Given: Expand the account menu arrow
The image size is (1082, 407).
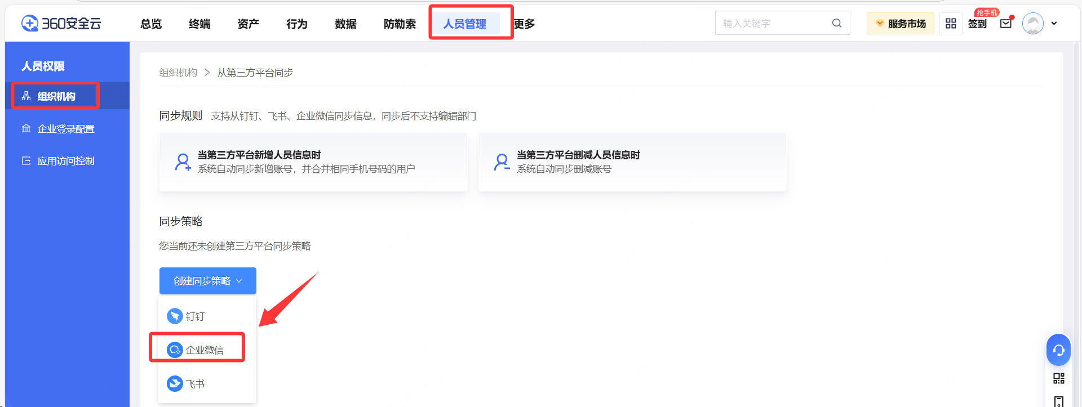Looking at the screenshot, I should 1054,24.
